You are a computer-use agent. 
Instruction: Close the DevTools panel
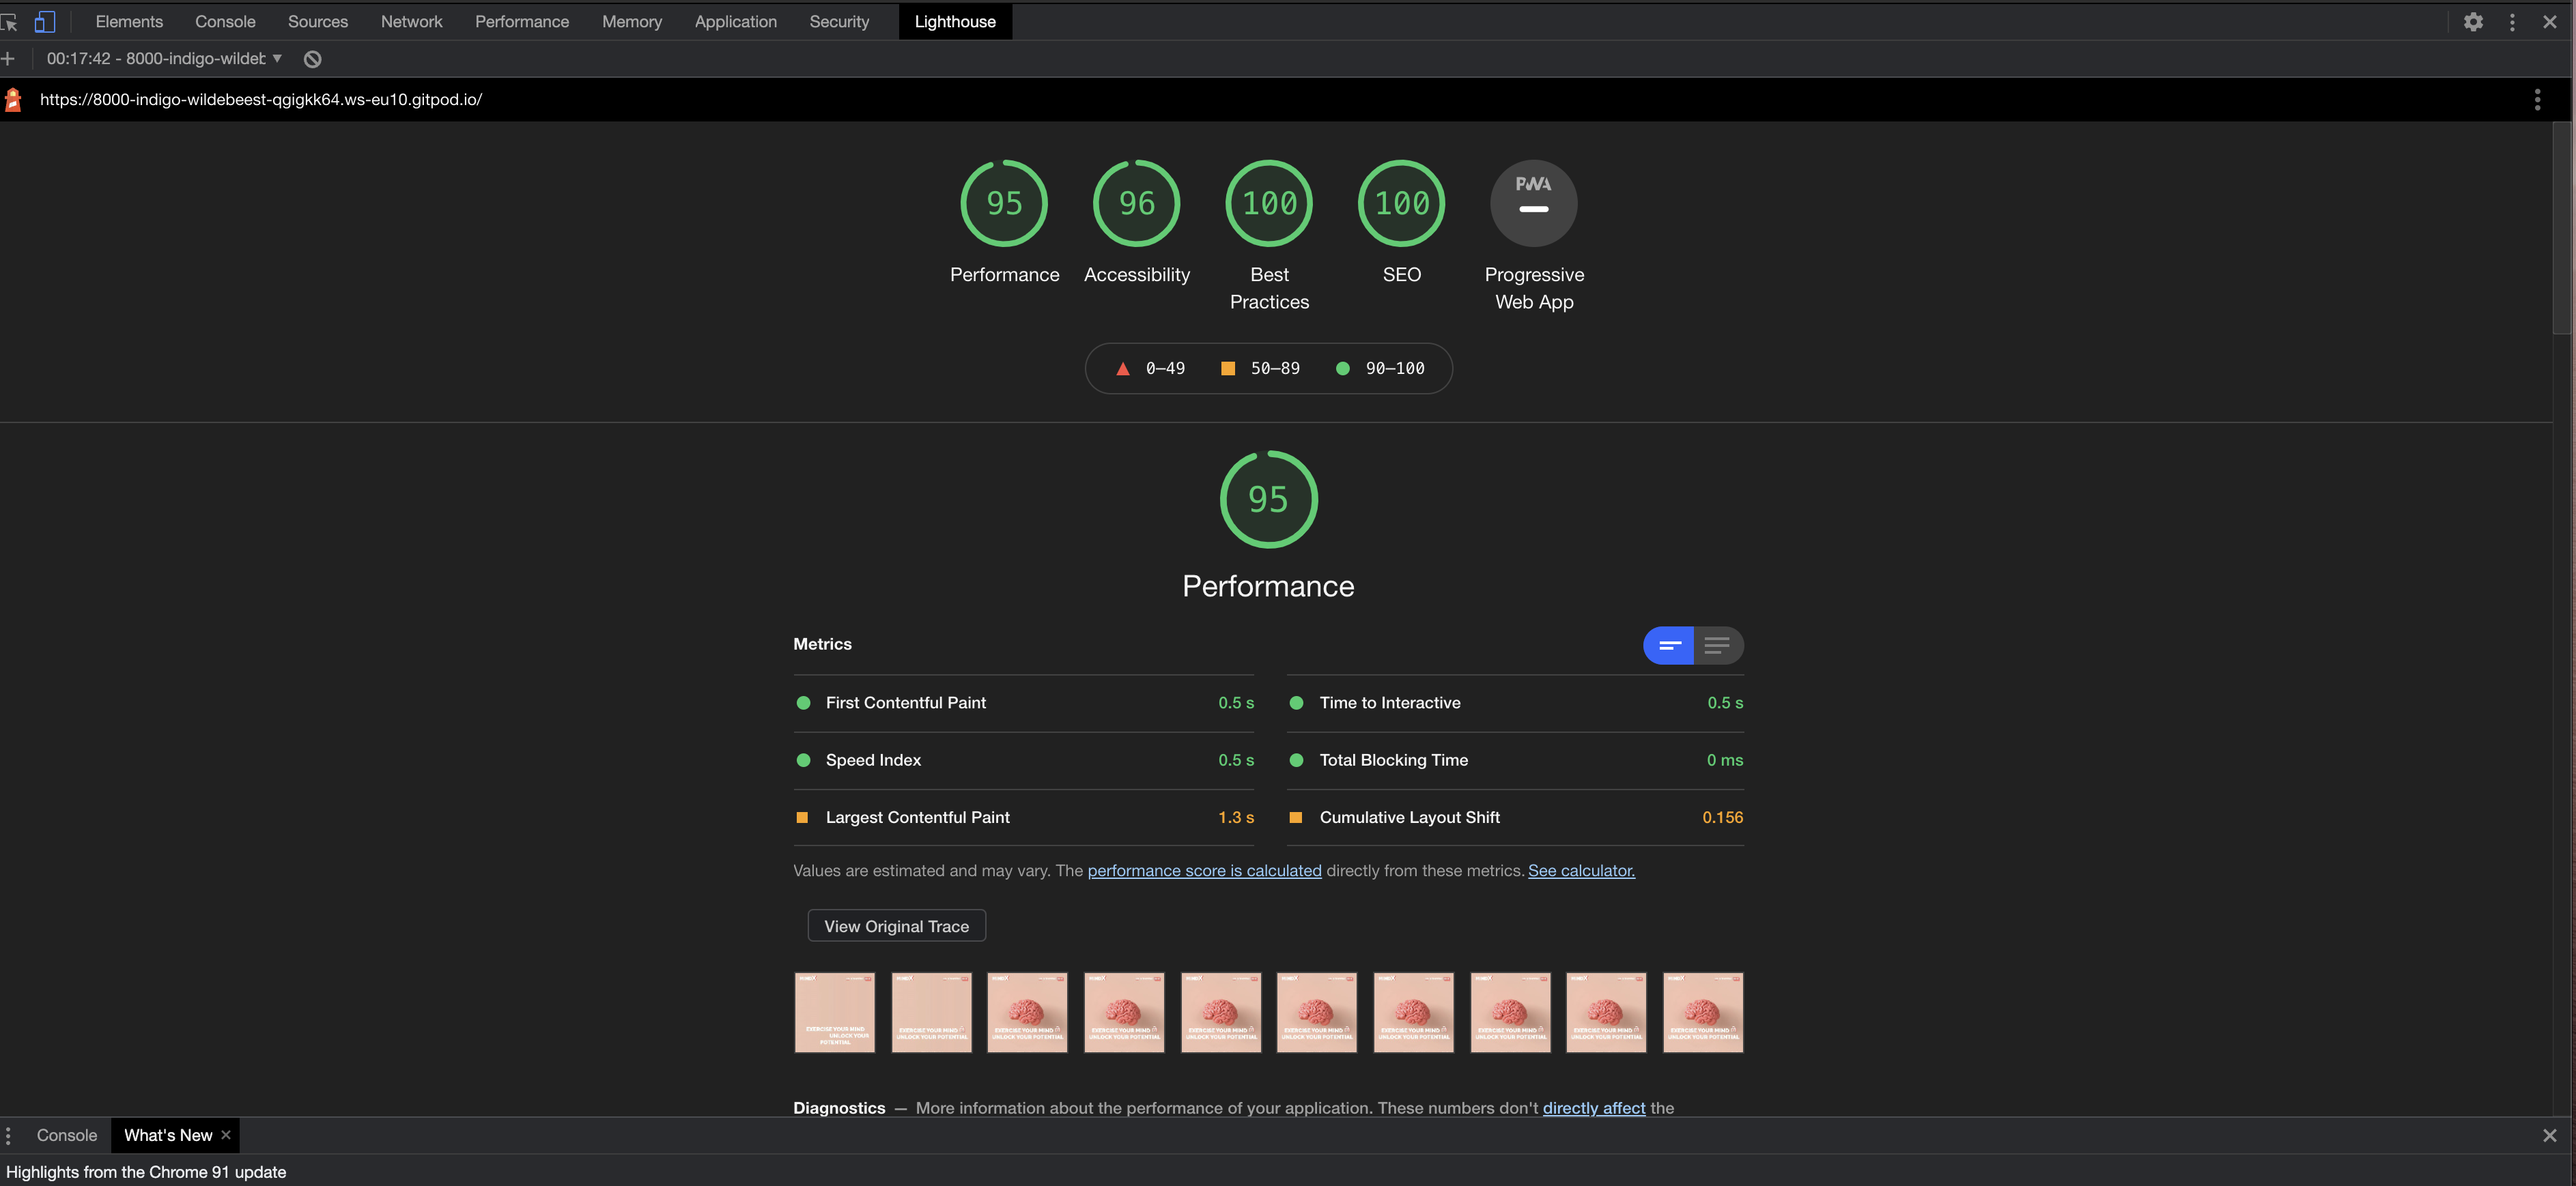[x=2550, y=21]
